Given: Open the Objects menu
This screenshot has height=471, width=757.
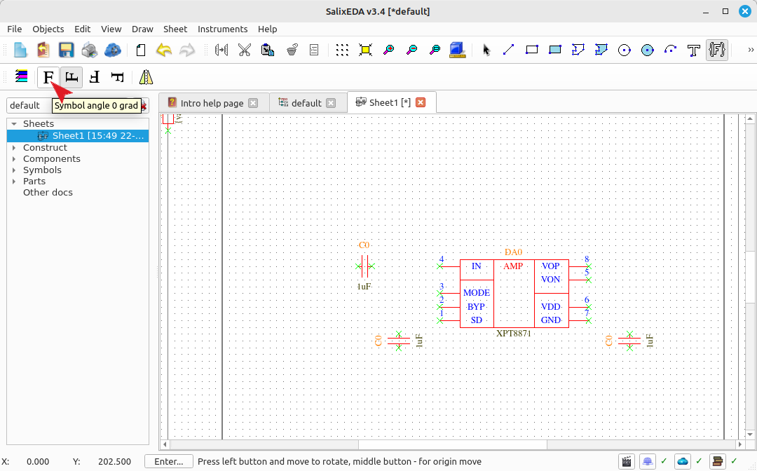Looking at the screenshot, I should pos(48,29).
